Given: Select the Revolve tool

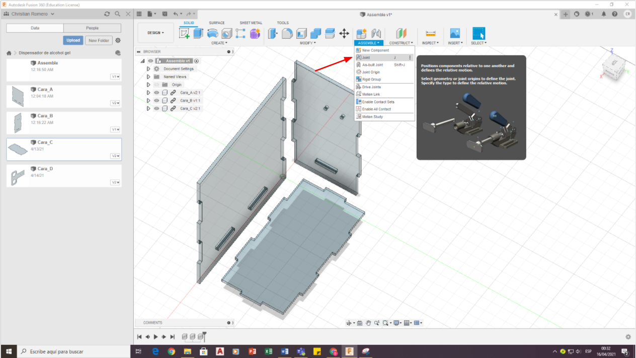Looking at the screenshot, I should [212, 33].
